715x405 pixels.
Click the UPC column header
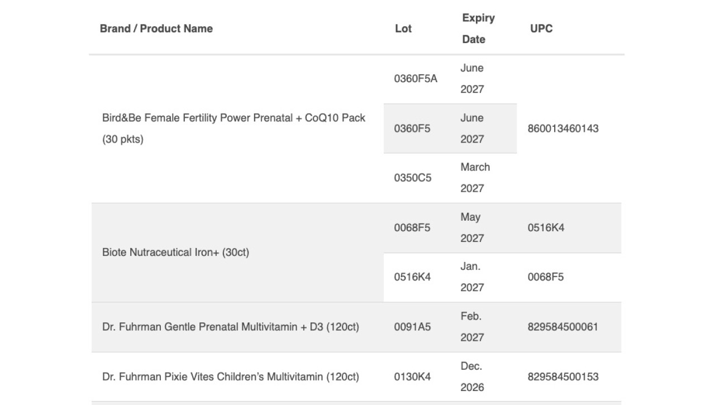coord(541,28)
